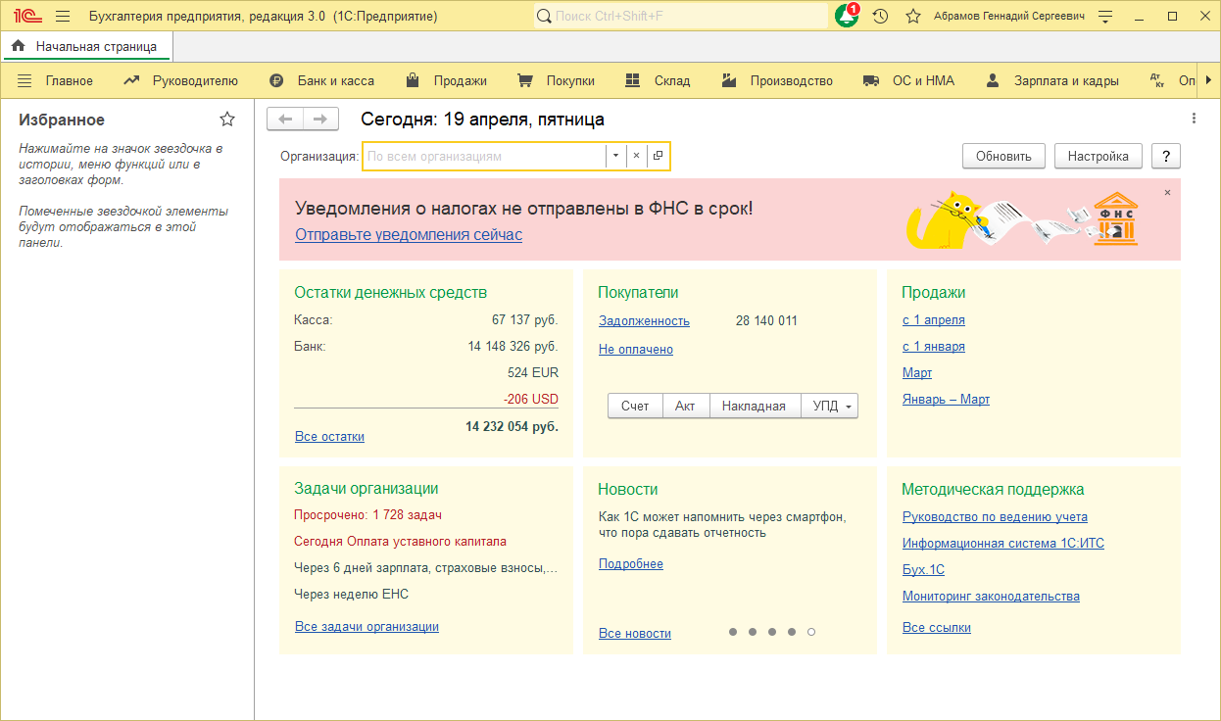Click the Производство factory icon
1221x721 pixels.
[729, 80]
